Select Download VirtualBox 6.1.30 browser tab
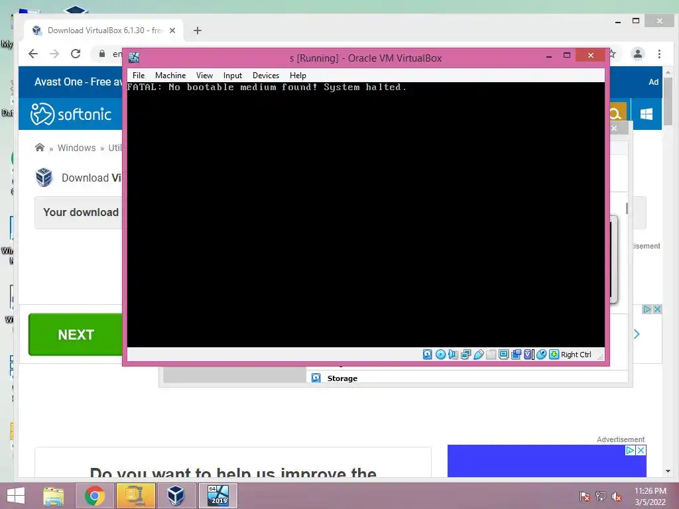The image size is (679, 509). (104, 30)
